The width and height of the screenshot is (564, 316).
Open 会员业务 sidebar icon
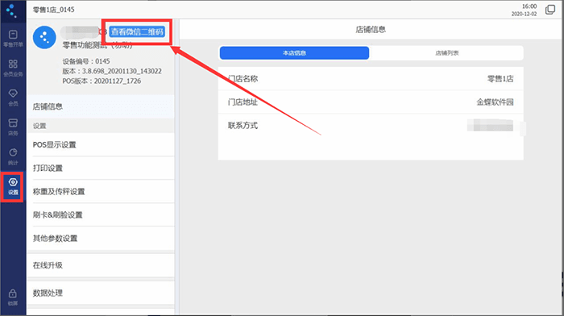coord(13,68)
